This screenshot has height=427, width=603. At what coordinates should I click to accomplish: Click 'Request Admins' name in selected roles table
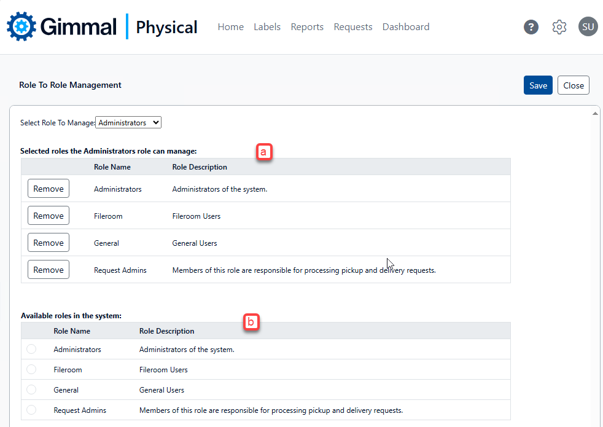pos(120,270)
